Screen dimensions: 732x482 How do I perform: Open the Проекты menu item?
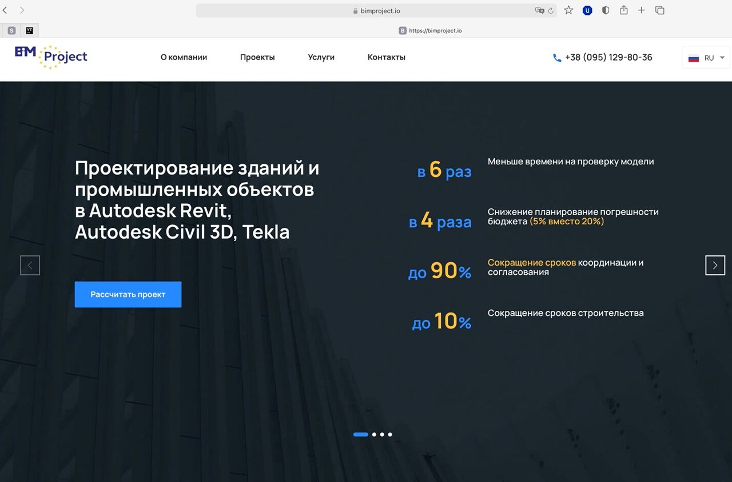click(257, 57)
